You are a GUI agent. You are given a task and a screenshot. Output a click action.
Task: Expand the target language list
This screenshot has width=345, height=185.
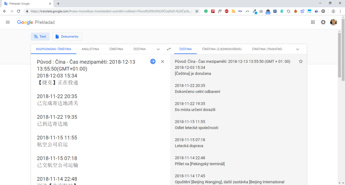tap(297, 49)
